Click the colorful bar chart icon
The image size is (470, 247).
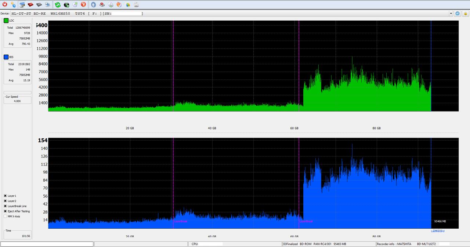pos(128,4)
